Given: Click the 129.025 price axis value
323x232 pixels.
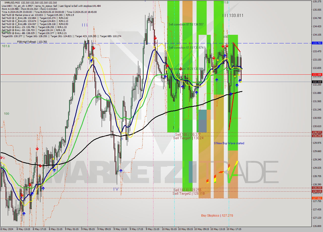Looking at the screenshot, I should click(x=317, y=168).
